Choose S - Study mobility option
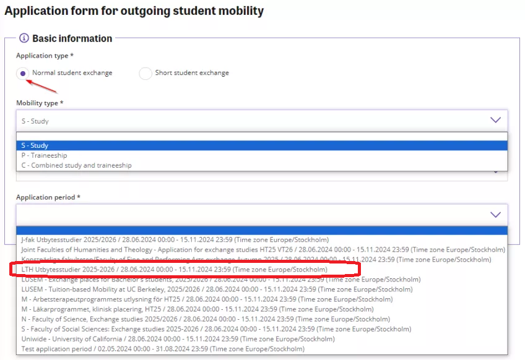Viewport: 525px width, 360px height. (35, 145)
